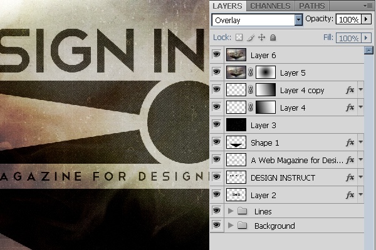Viewport: 376px width, 250px height.
Task: Click the Fill value field
Action: (x=348, y=38)
